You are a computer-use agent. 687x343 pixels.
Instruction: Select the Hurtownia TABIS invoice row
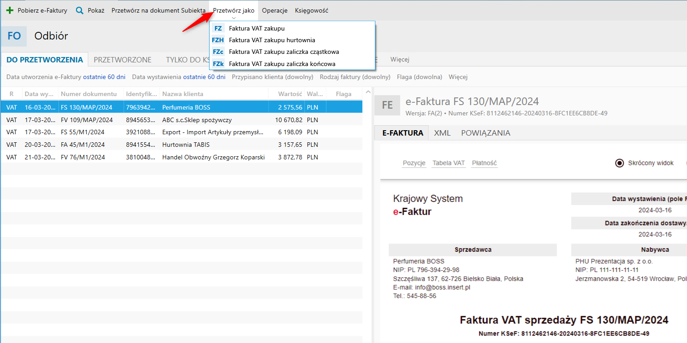[x=181, y=145]
